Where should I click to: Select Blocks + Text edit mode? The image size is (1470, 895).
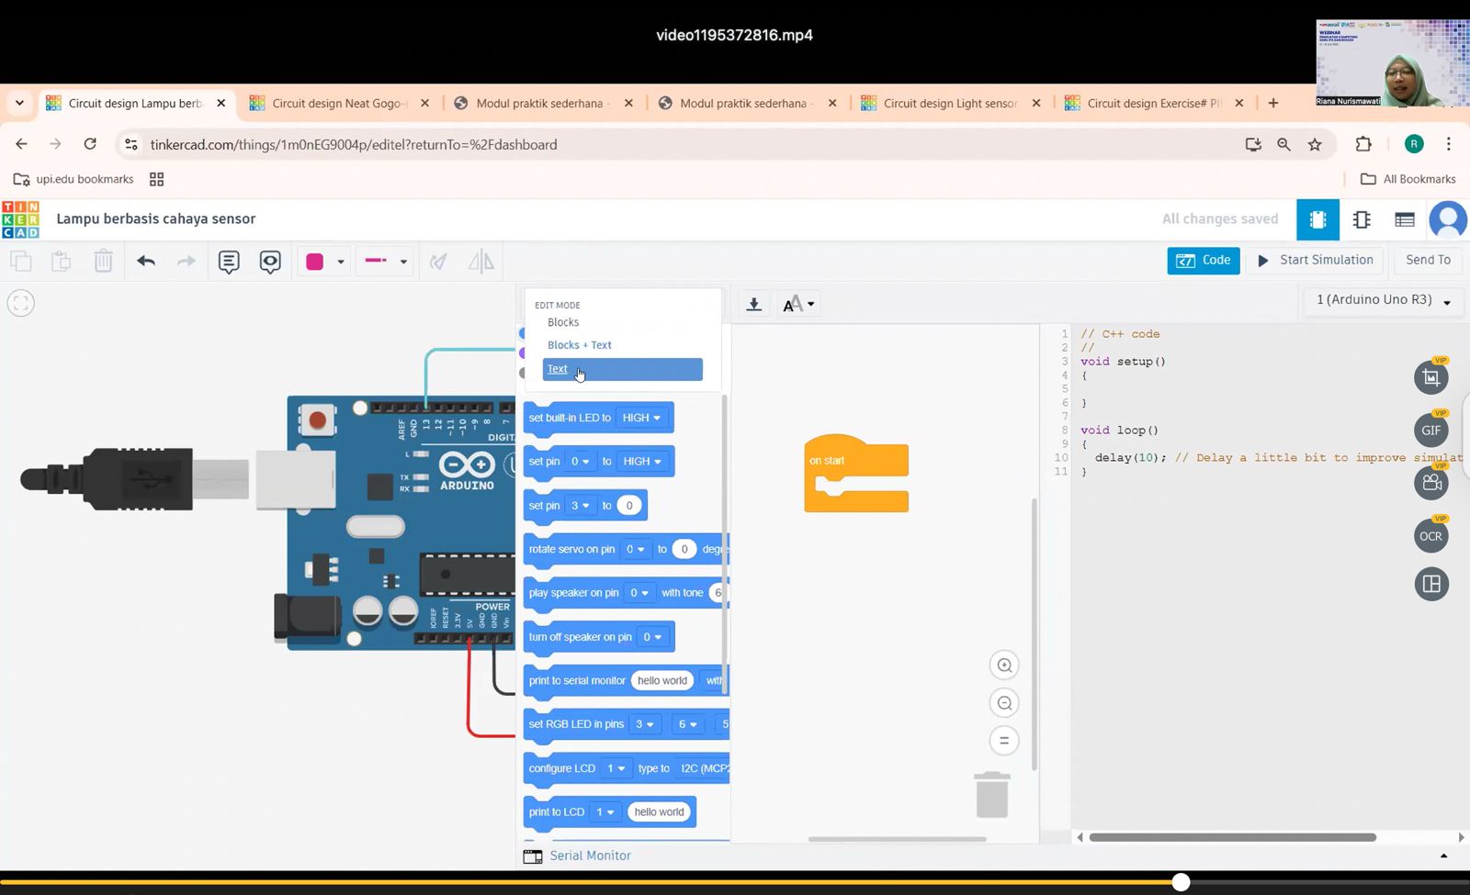pos(579,345)
